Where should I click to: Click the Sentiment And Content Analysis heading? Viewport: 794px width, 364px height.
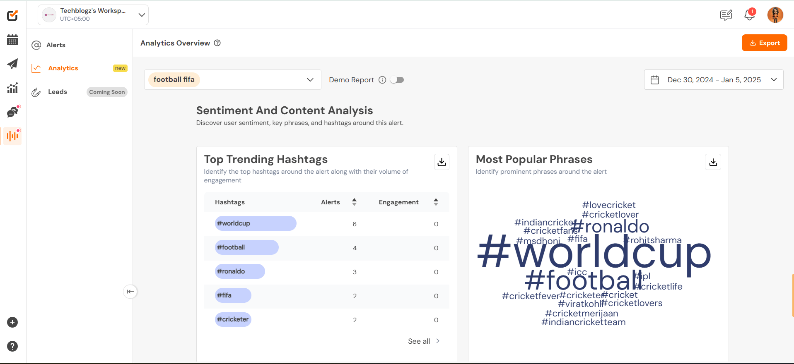[285, 110]
